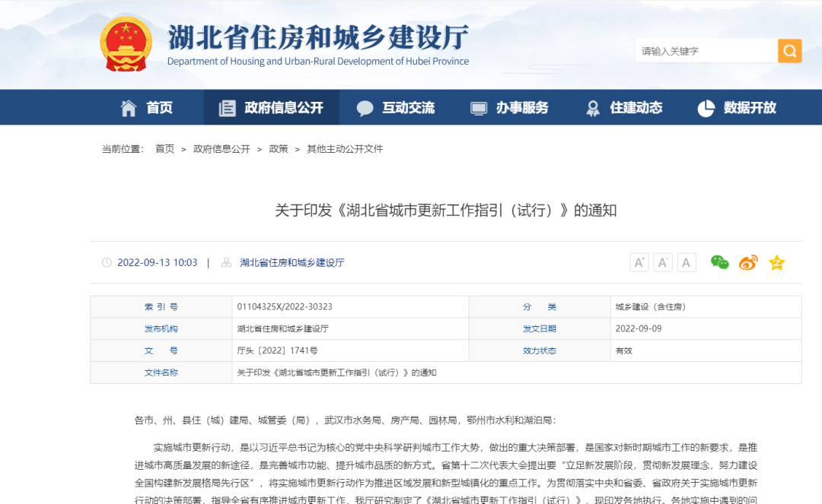Image resolution: width=822 pixels, height=504 pixels.
Task: Open the 办事服务 menu
Action: pos(509,108)
